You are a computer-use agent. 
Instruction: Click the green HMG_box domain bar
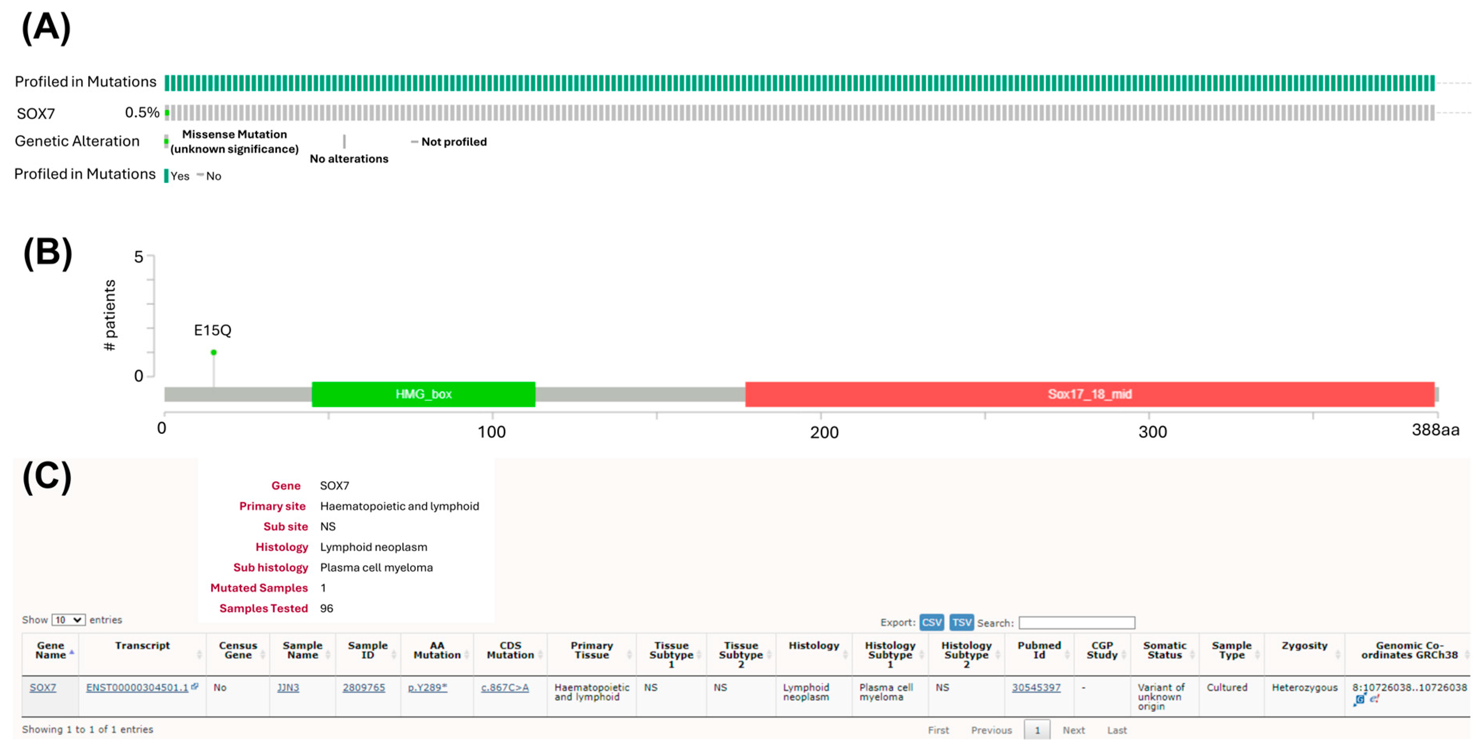pos(424,394)
